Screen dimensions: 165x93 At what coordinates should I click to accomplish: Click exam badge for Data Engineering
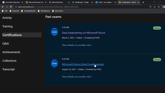coord(54,32)
